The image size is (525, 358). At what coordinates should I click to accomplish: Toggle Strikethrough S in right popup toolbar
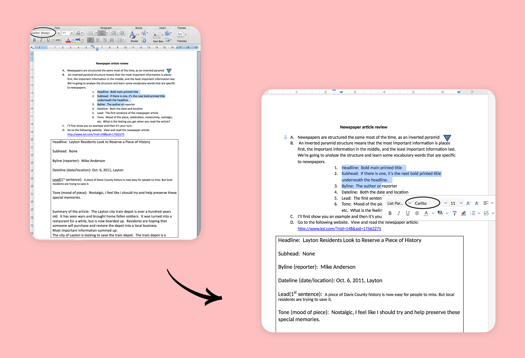417,213
